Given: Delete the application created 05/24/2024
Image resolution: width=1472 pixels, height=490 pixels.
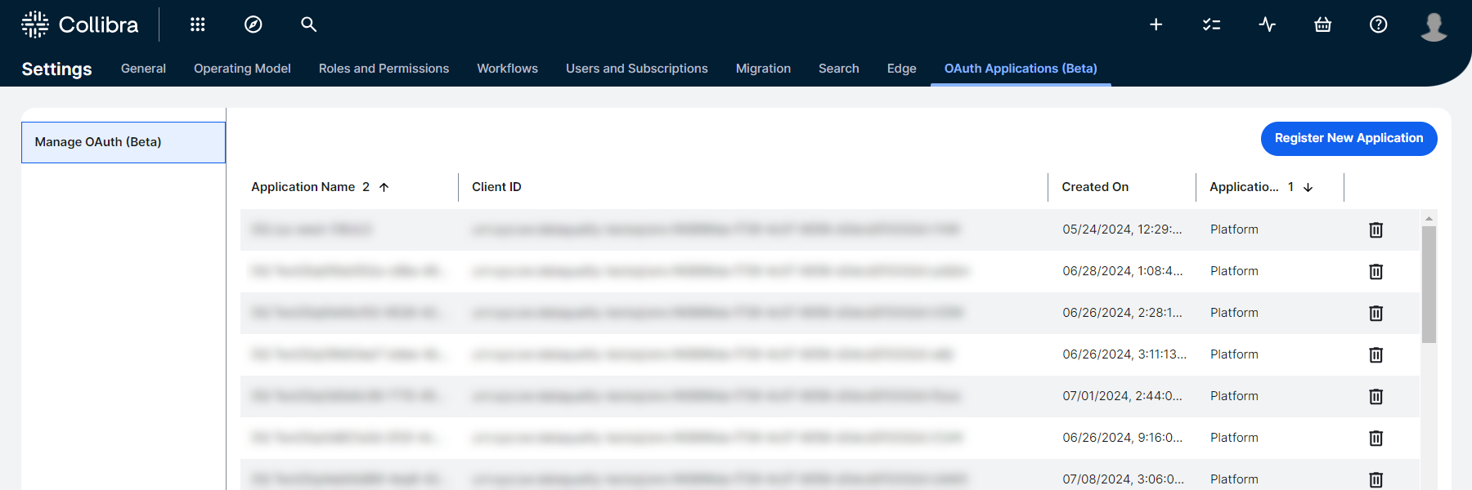Looking at the screenshot, I should click(x=1376, y=230).
